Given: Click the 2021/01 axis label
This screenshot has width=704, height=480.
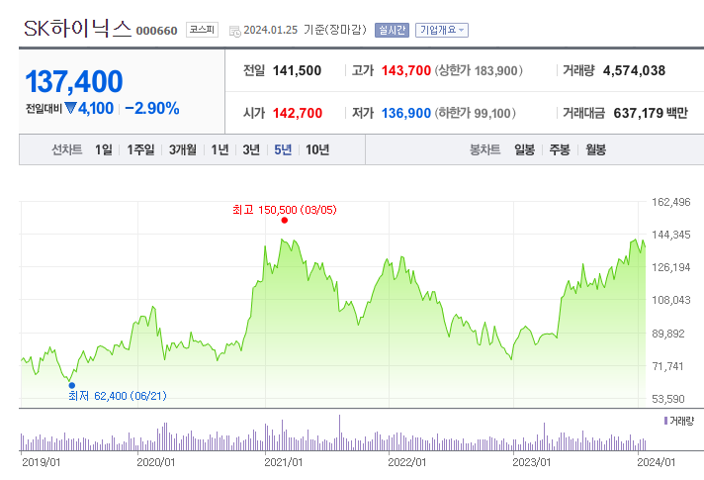Looking at the screenshot, I should 284,462.
